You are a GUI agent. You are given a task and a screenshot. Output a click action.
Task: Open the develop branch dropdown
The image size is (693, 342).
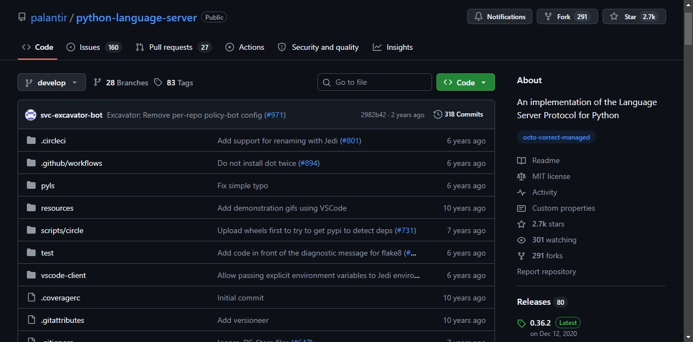(52, 83)
